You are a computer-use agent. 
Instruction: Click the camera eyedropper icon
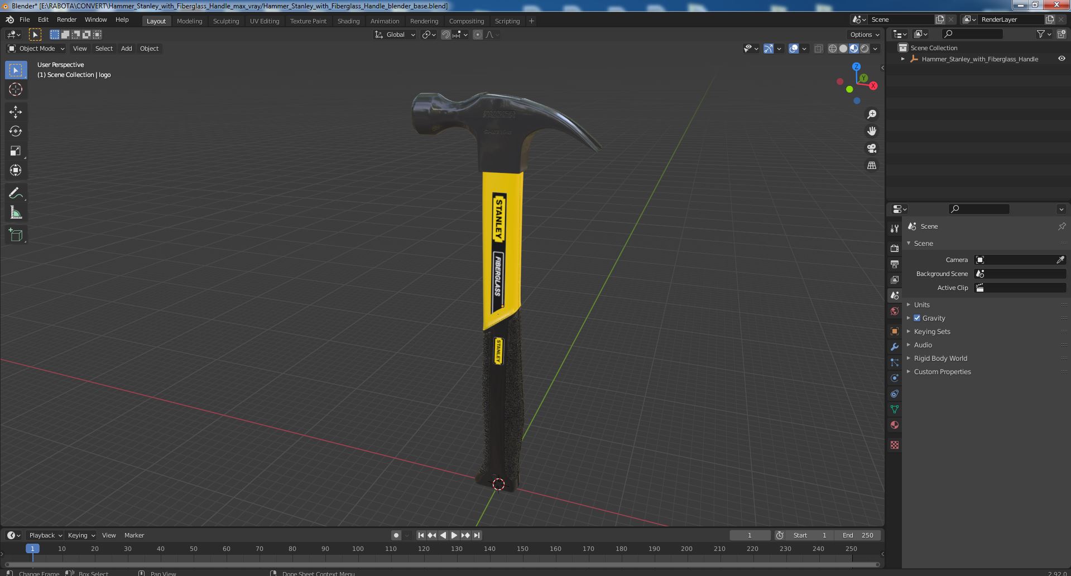pyautogui.click(x=1060, y=260)
